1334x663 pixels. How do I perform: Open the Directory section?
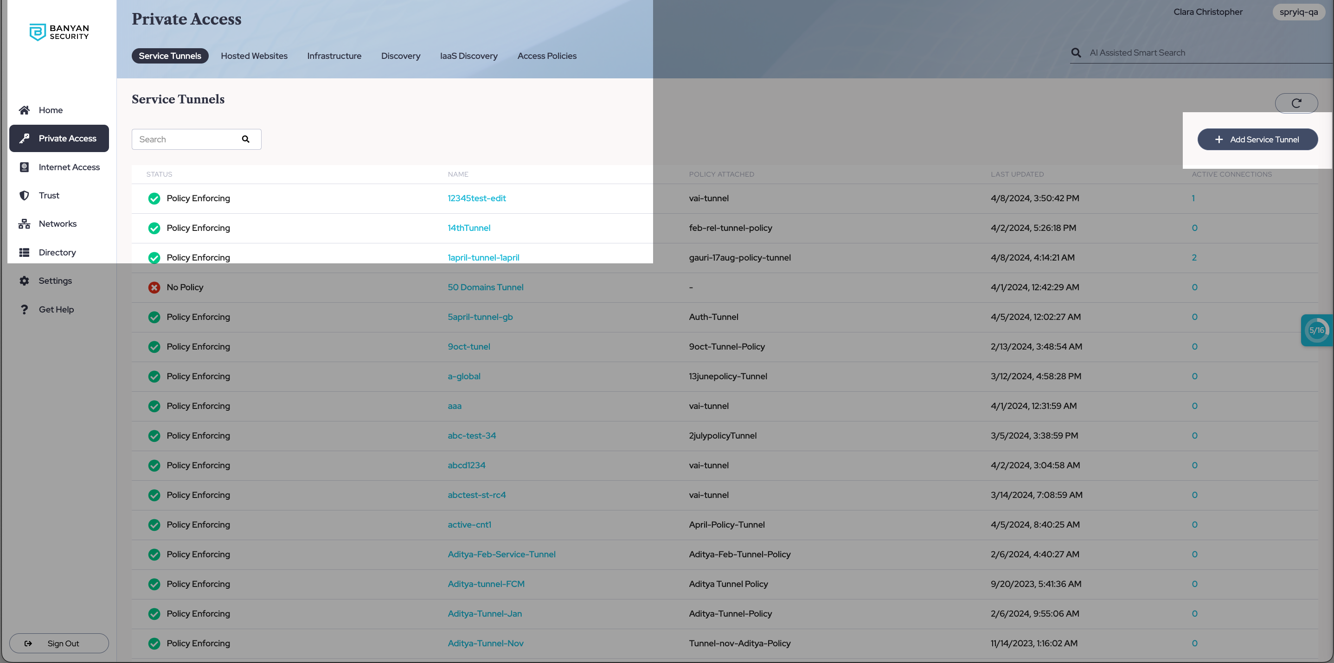(x=57, y=253)
